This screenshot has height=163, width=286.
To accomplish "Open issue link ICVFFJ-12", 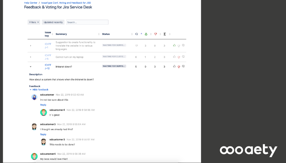I will pyautogui.click(x=48, y=67).
